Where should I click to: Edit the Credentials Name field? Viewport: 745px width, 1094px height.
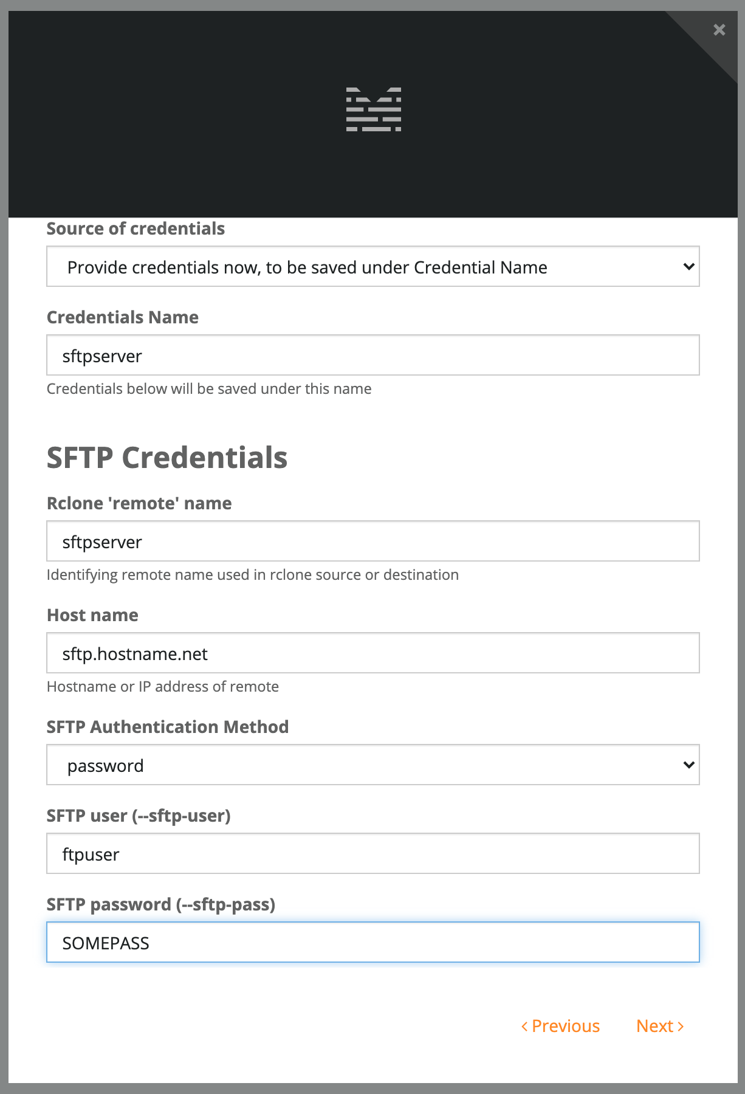point(373,355)
